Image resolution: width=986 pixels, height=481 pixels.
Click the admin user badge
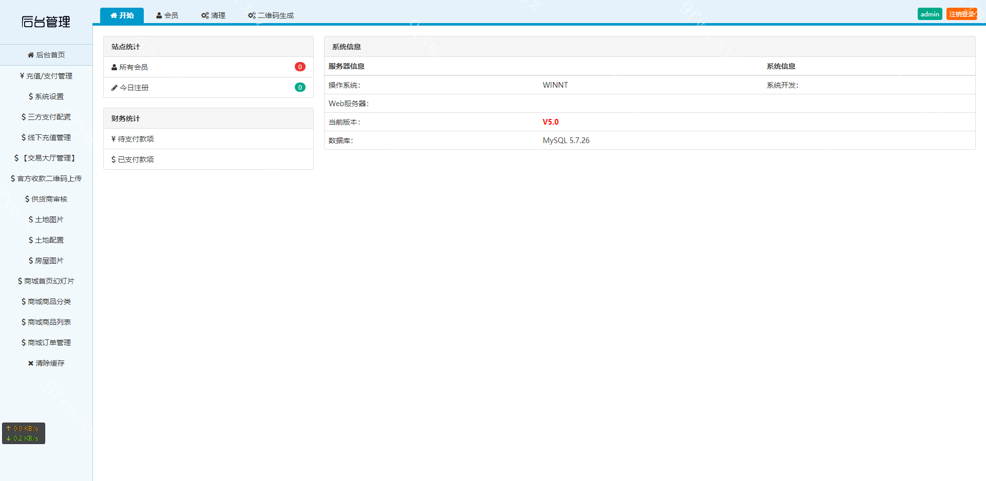tap(930, 14)
